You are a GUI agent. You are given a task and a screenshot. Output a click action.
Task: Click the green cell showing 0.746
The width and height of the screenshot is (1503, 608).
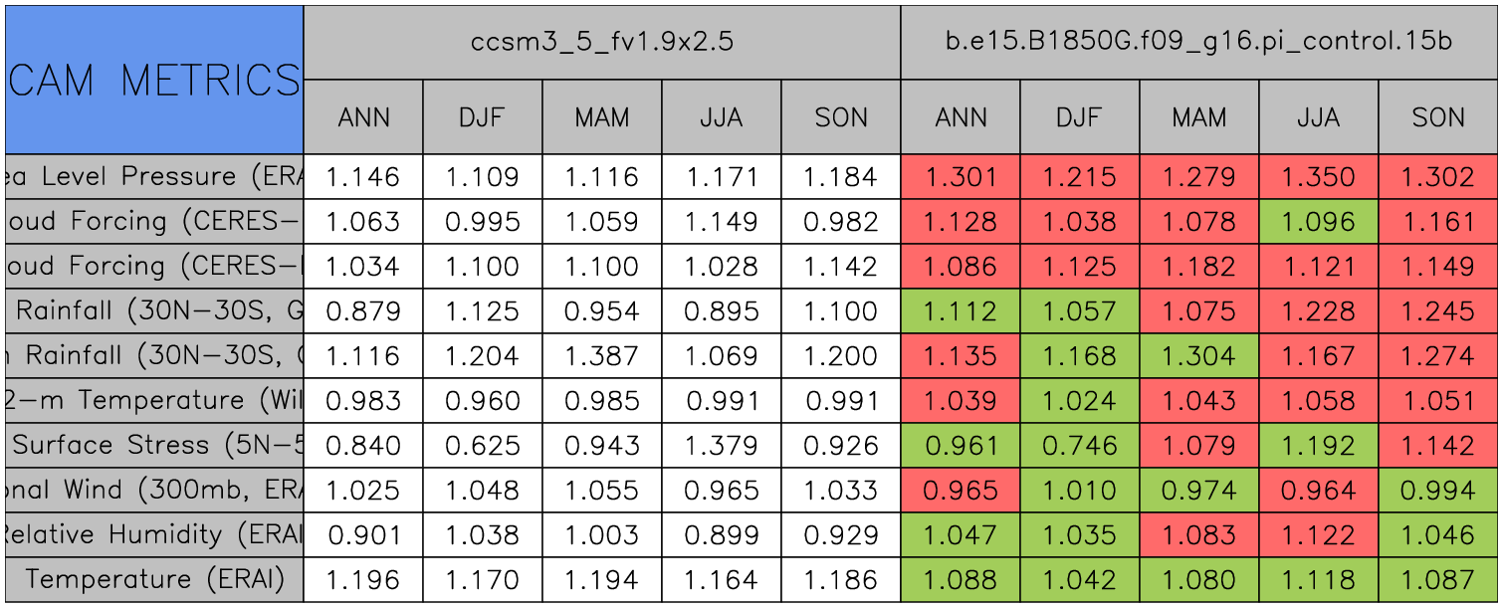click(1079, 445)
